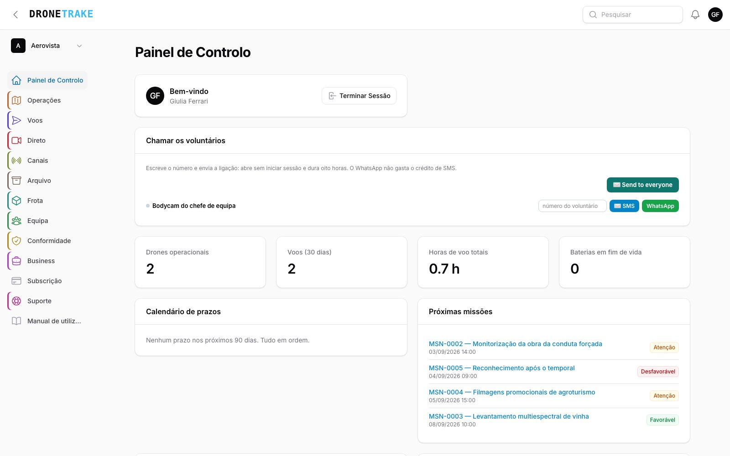This screenshot has height=456, width=730.
Task: Open the Operações menu item
Action: [x=47, y=100]
